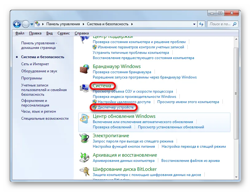Open Диспетчер устройств link

click(x=116, y=107)
